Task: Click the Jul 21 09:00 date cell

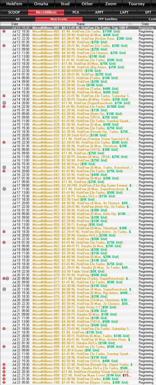Action: tap(20, 314)
